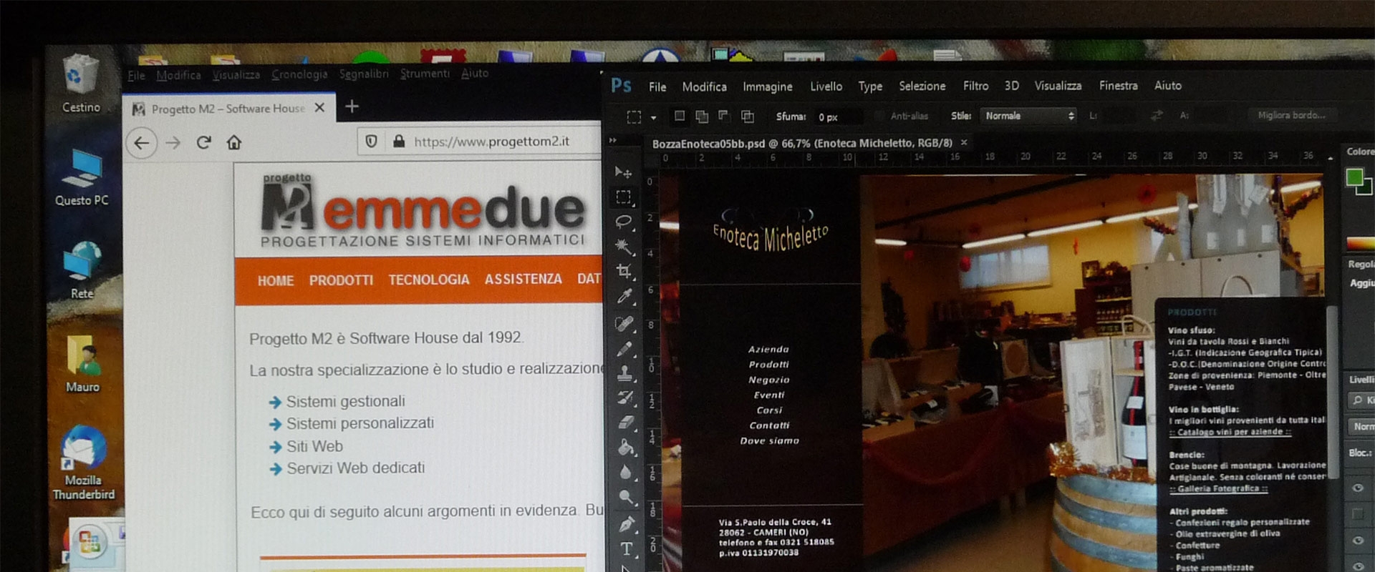Click the background color swatch
This screenshot has height=572, width=1375.
click(1366, 187)
